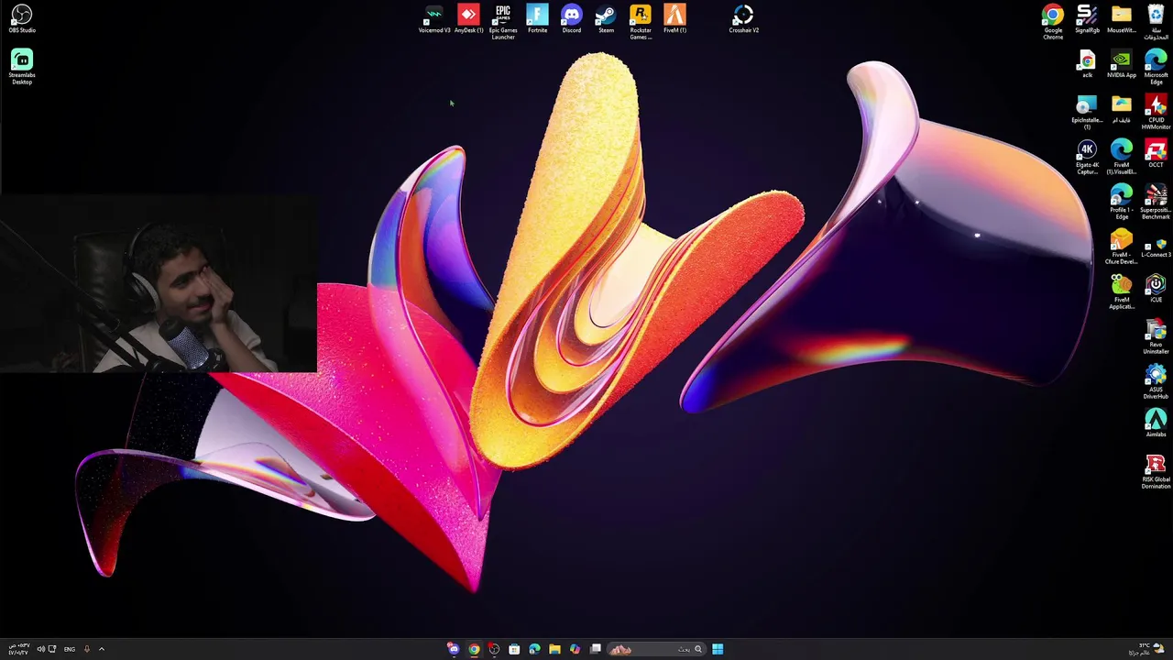The width and height of the screenshot is (1173, 660).
Task: Select the Google Chrome desktop shortcut
Action: 1053,22
